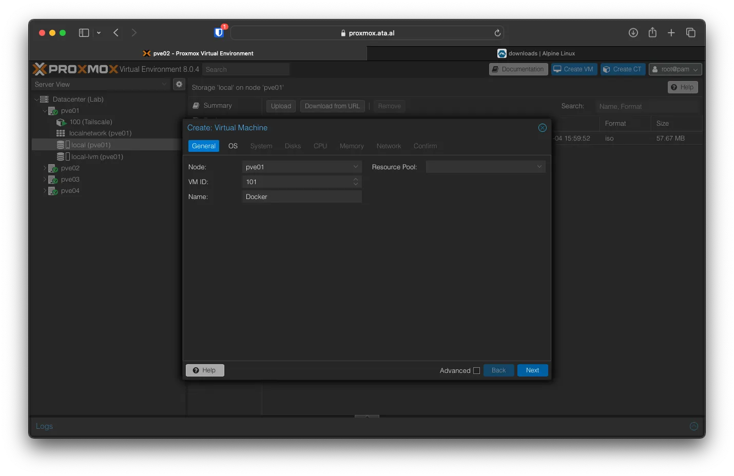
Task: Switch to the Alpine Linux downloads browser tab
Action: pyautogui.click(x=536, y=53)
